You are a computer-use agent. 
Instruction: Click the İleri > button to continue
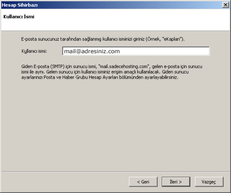click(x=176, y=182)
